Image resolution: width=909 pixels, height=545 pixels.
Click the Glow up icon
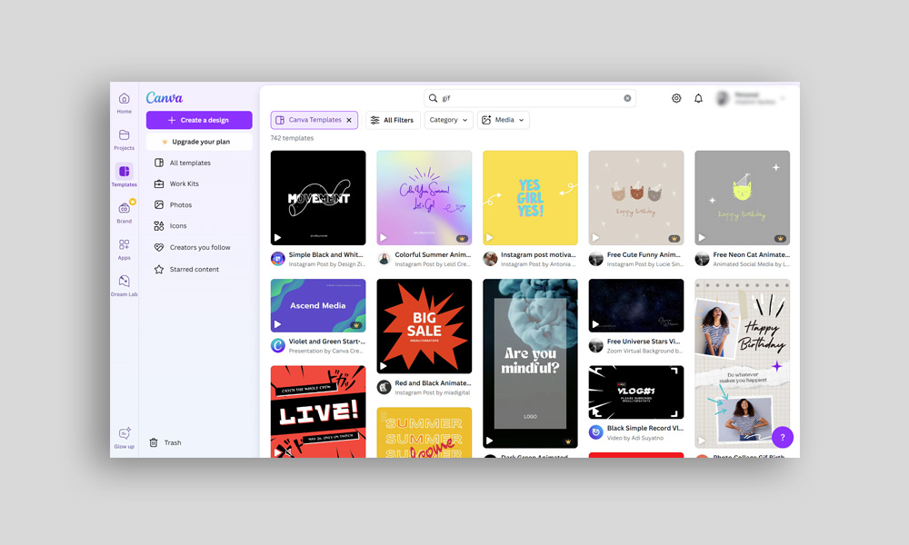[125, 434]
